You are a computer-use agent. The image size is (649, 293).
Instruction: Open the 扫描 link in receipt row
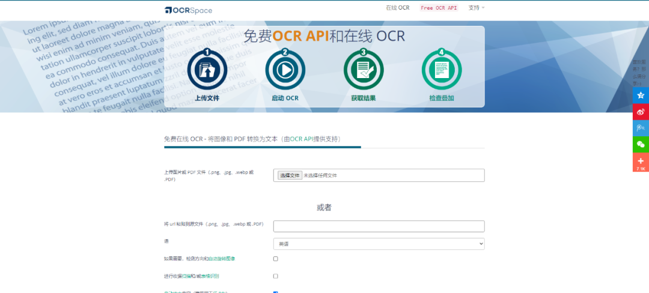(x=186, y=276)
